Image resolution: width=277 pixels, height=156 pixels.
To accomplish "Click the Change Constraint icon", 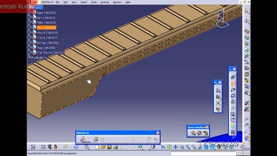I will (233, 126).
